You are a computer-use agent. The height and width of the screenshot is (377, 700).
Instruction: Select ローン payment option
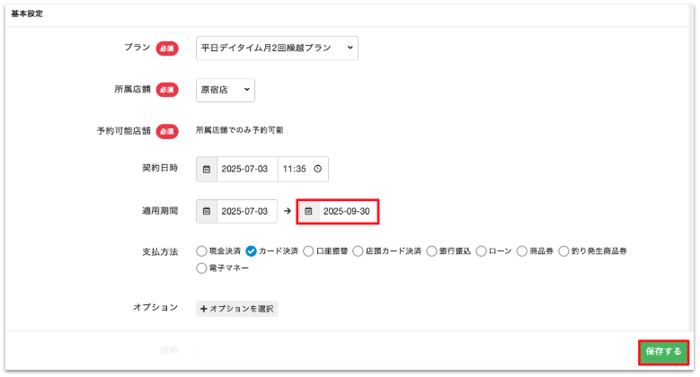pos(482,251)
